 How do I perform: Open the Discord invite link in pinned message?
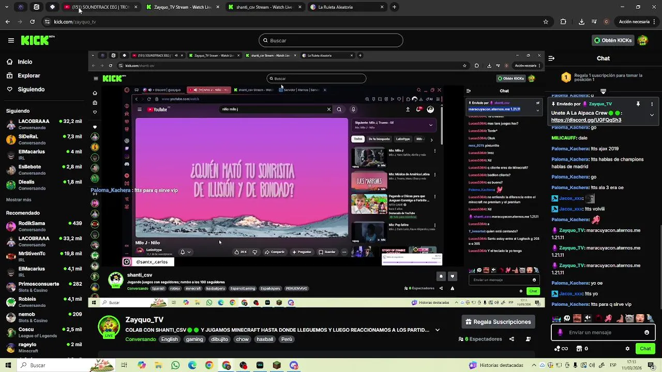pyautogui.click(x=586, y=120)
